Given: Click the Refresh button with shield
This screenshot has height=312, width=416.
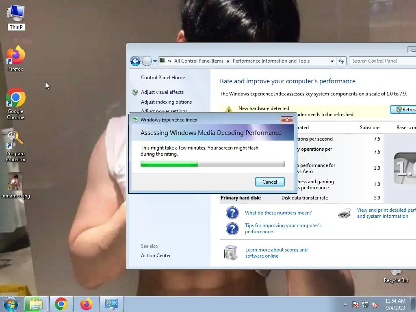Looking at the screenshot, I should [403, 109].
